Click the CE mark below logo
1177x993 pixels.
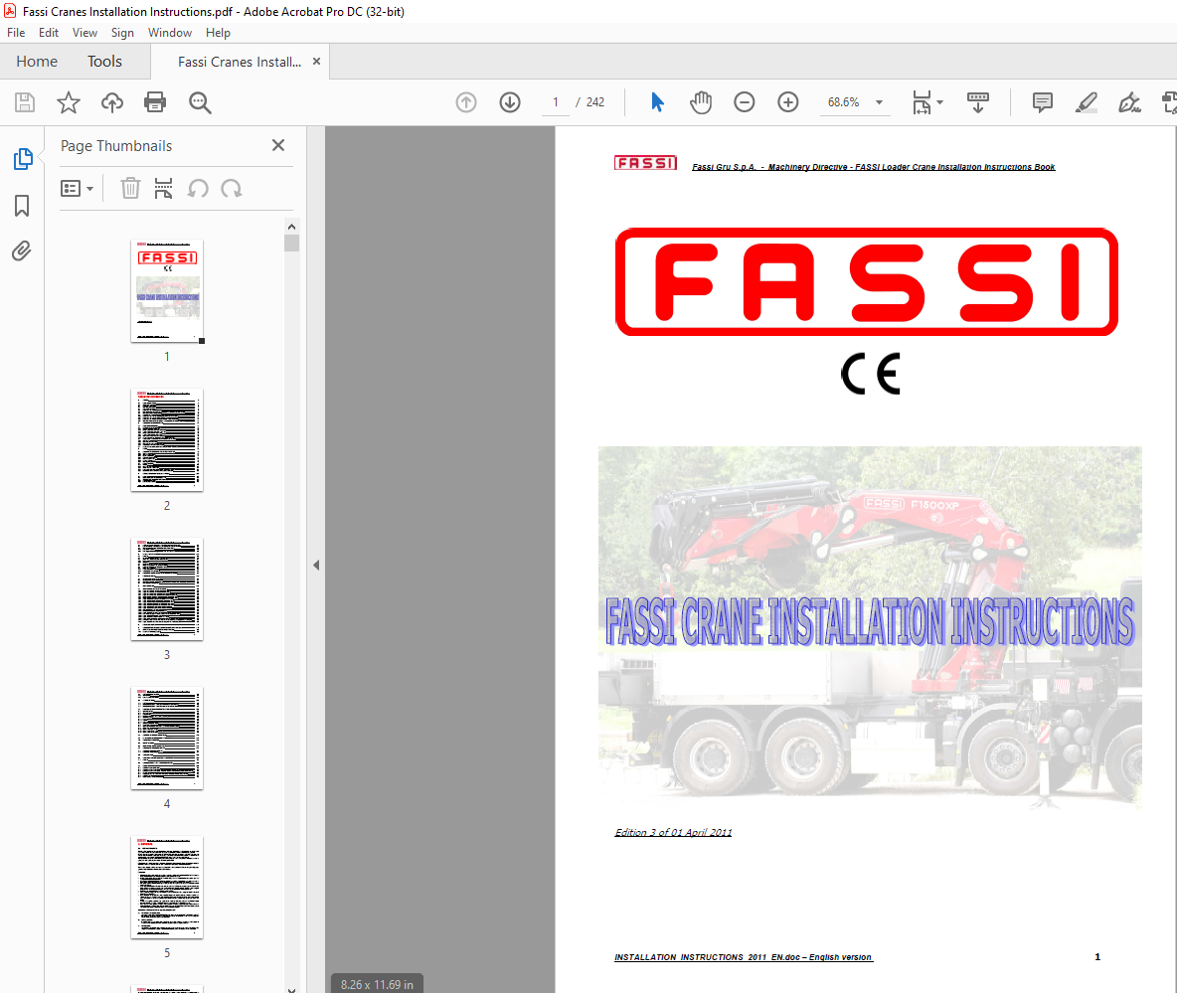870,374
